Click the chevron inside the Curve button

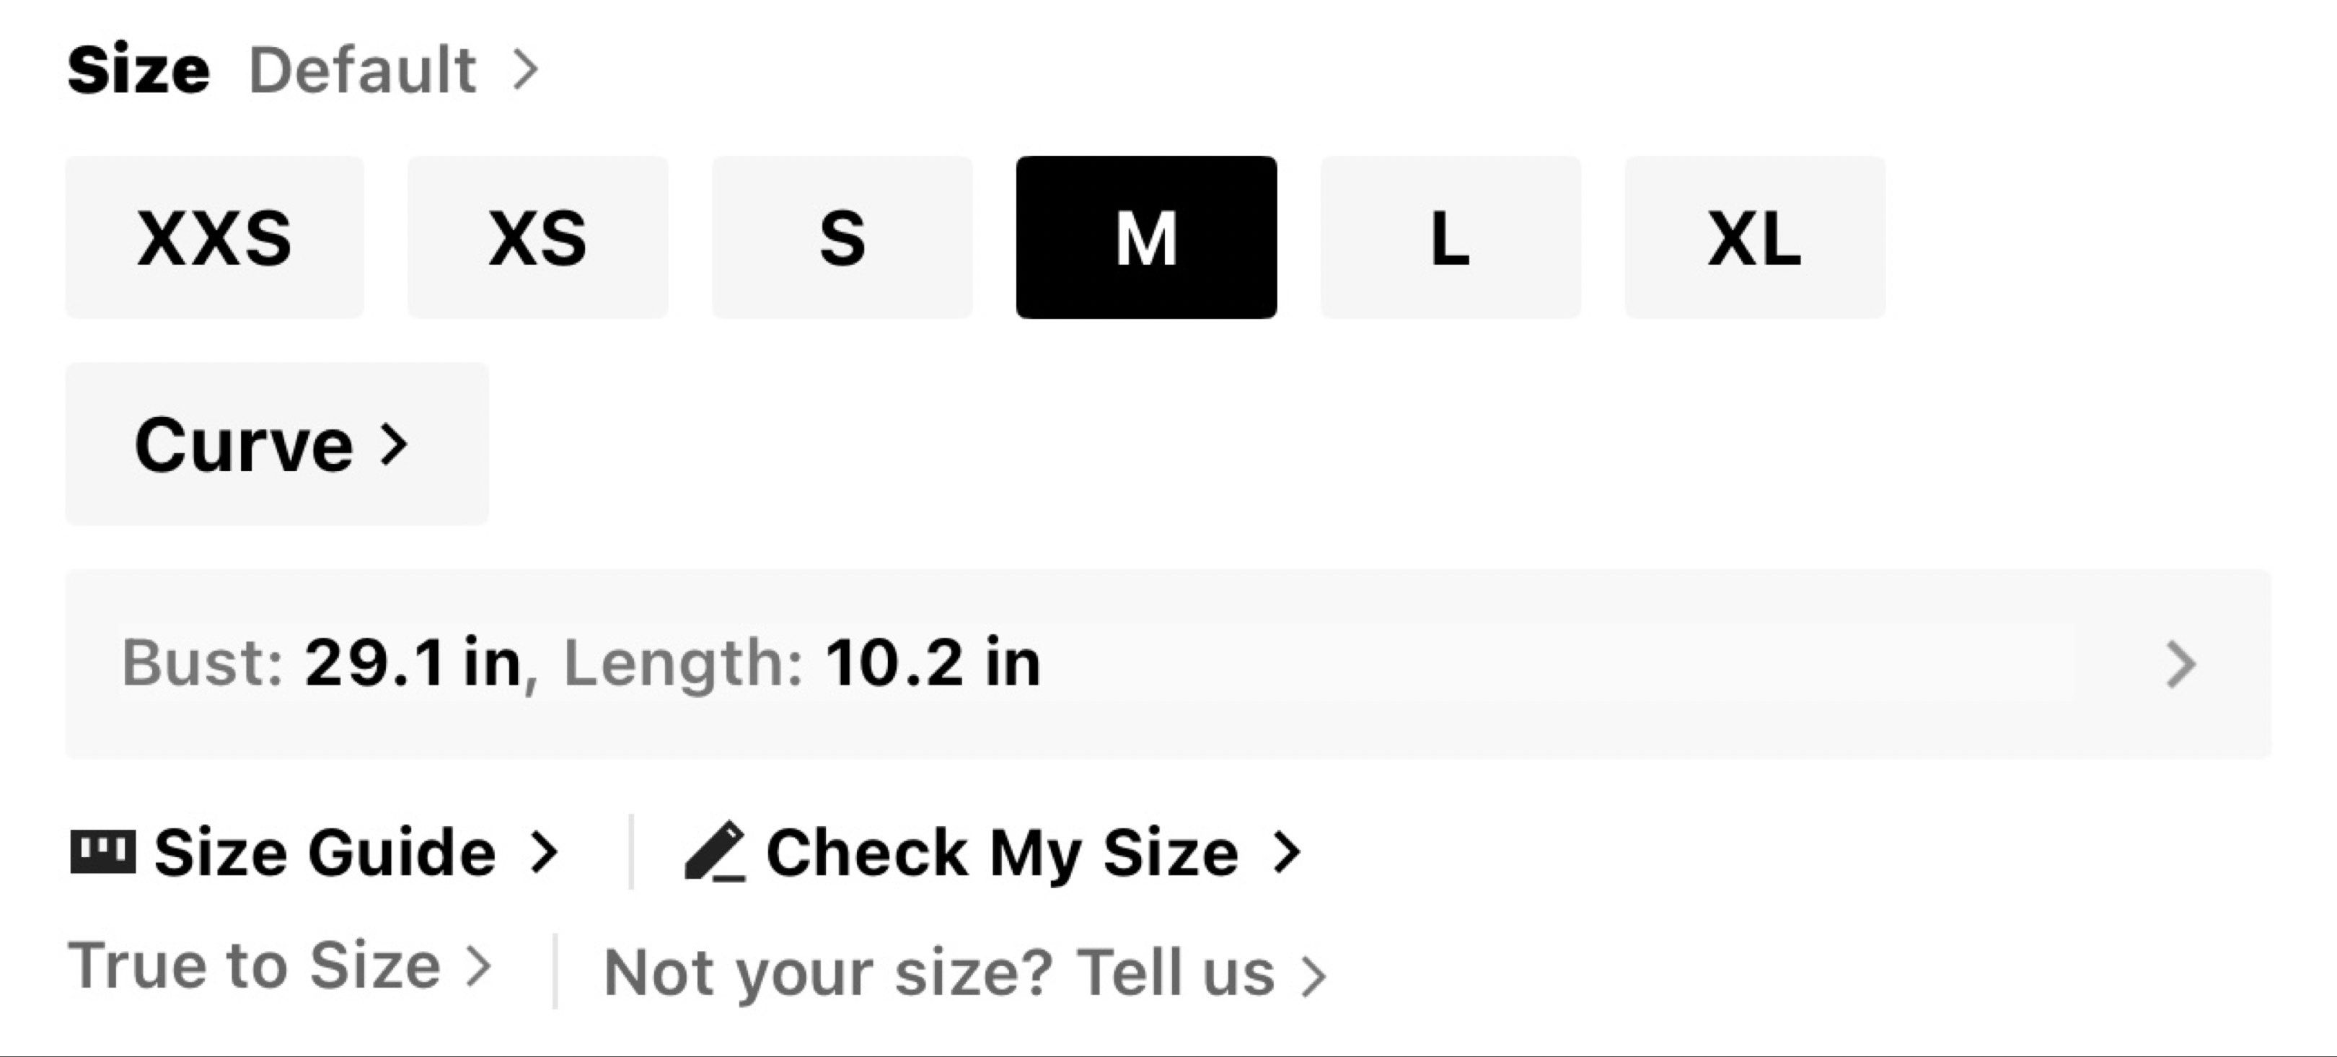pyautogui.click(x=394, y=444)
